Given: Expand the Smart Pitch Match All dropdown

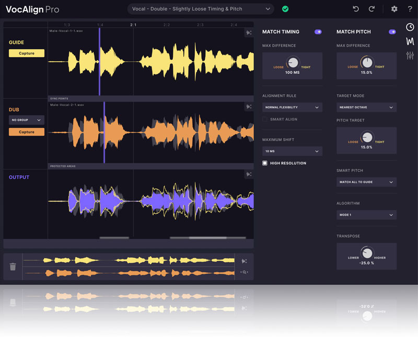Looking at the screenshot, I should point(366,182).
